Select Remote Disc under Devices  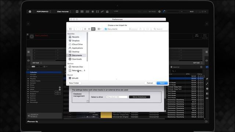coord(77,67)
